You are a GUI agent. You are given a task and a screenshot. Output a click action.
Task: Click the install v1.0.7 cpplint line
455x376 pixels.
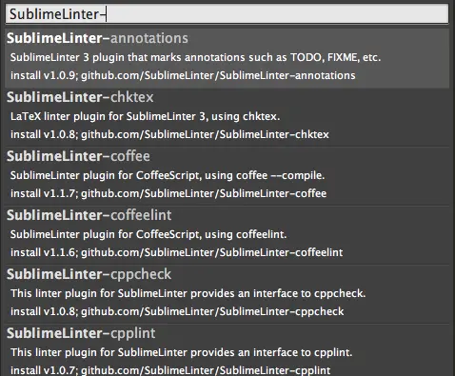pos(170,370)
